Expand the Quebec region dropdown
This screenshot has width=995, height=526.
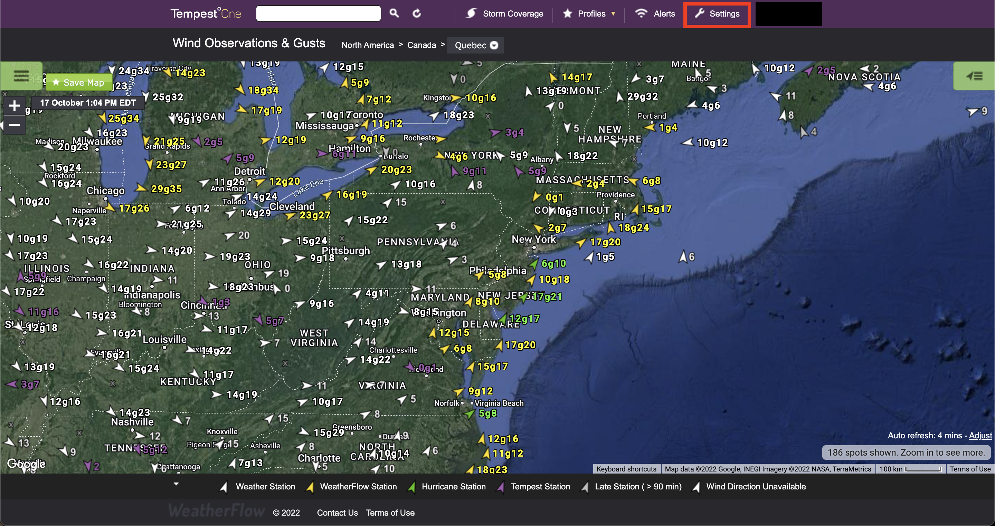coord(475,45)
